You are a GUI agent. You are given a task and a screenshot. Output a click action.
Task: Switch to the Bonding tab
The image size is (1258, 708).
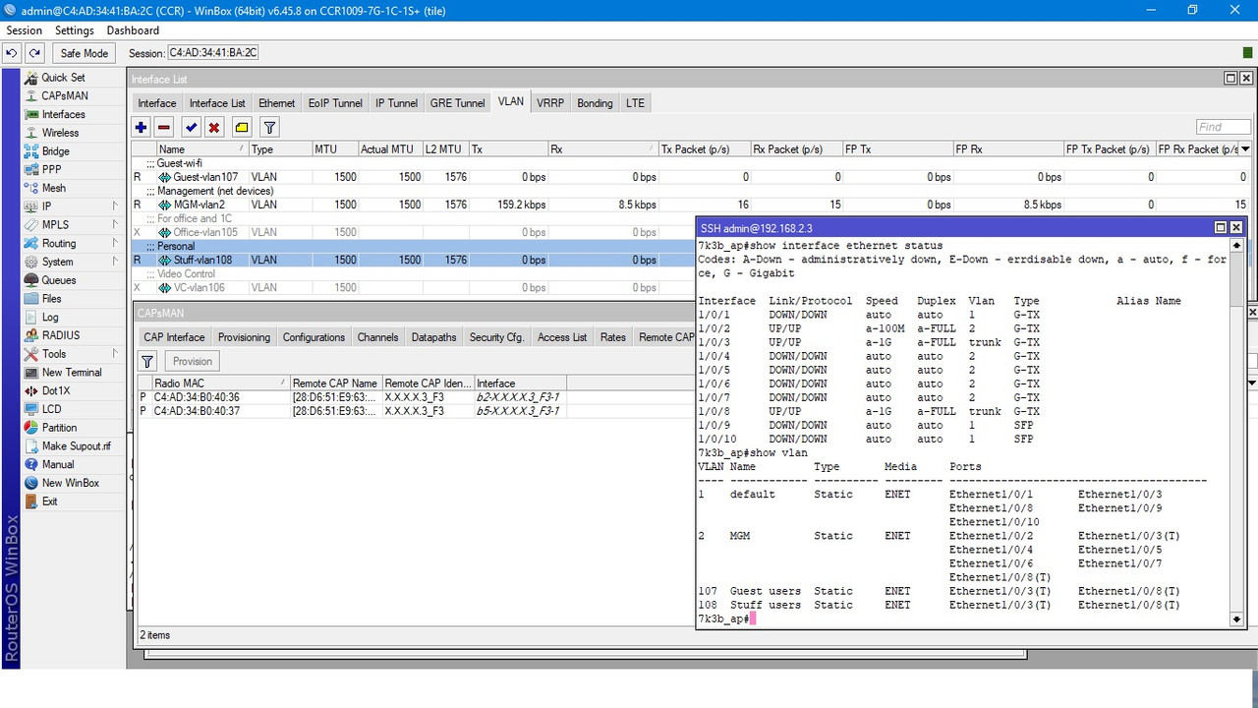tap(595, 103)
